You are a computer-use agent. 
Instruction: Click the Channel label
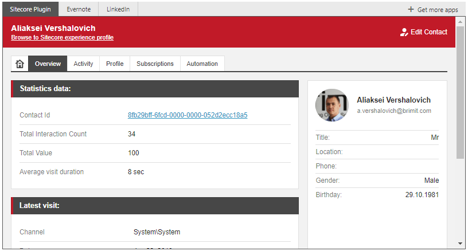(x=32, y=232)
